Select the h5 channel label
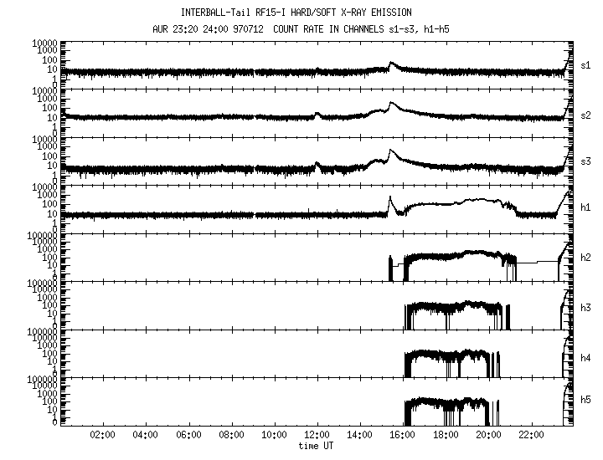 pos(586,402)
